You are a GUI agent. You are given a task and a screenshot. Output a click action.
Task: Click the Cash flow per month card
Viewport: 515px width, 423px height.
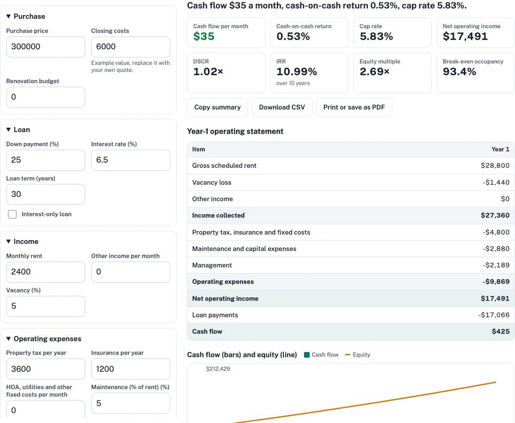[x=226, y=32]
